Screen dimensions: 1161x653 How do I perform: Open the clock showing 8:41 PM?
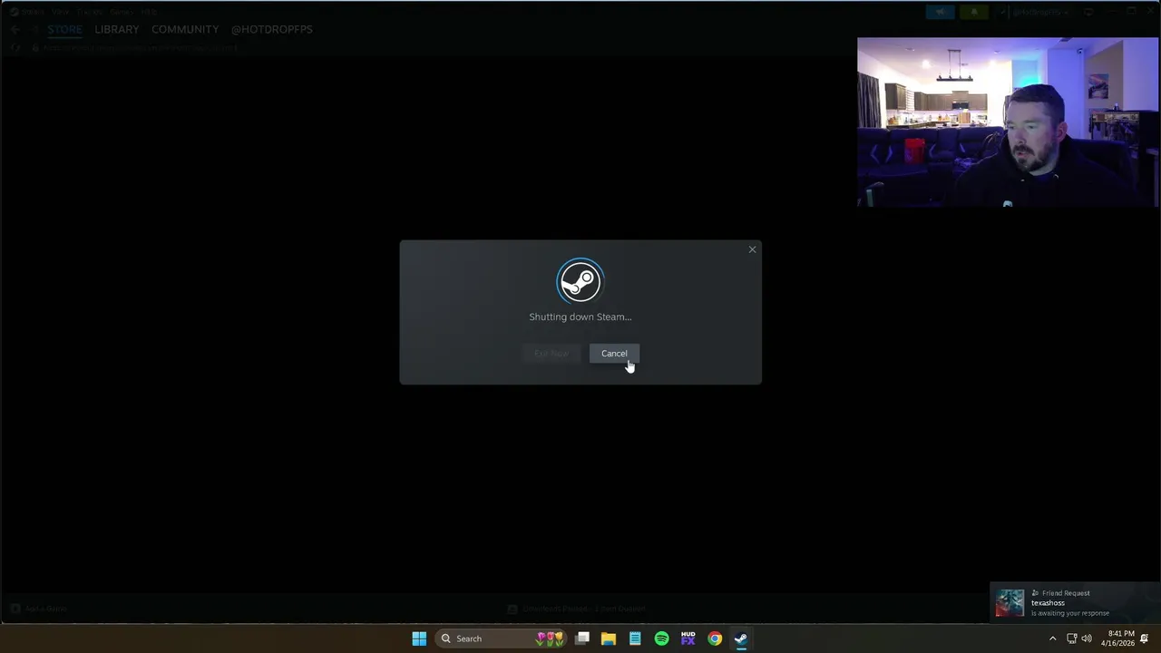click(1117, 638)
